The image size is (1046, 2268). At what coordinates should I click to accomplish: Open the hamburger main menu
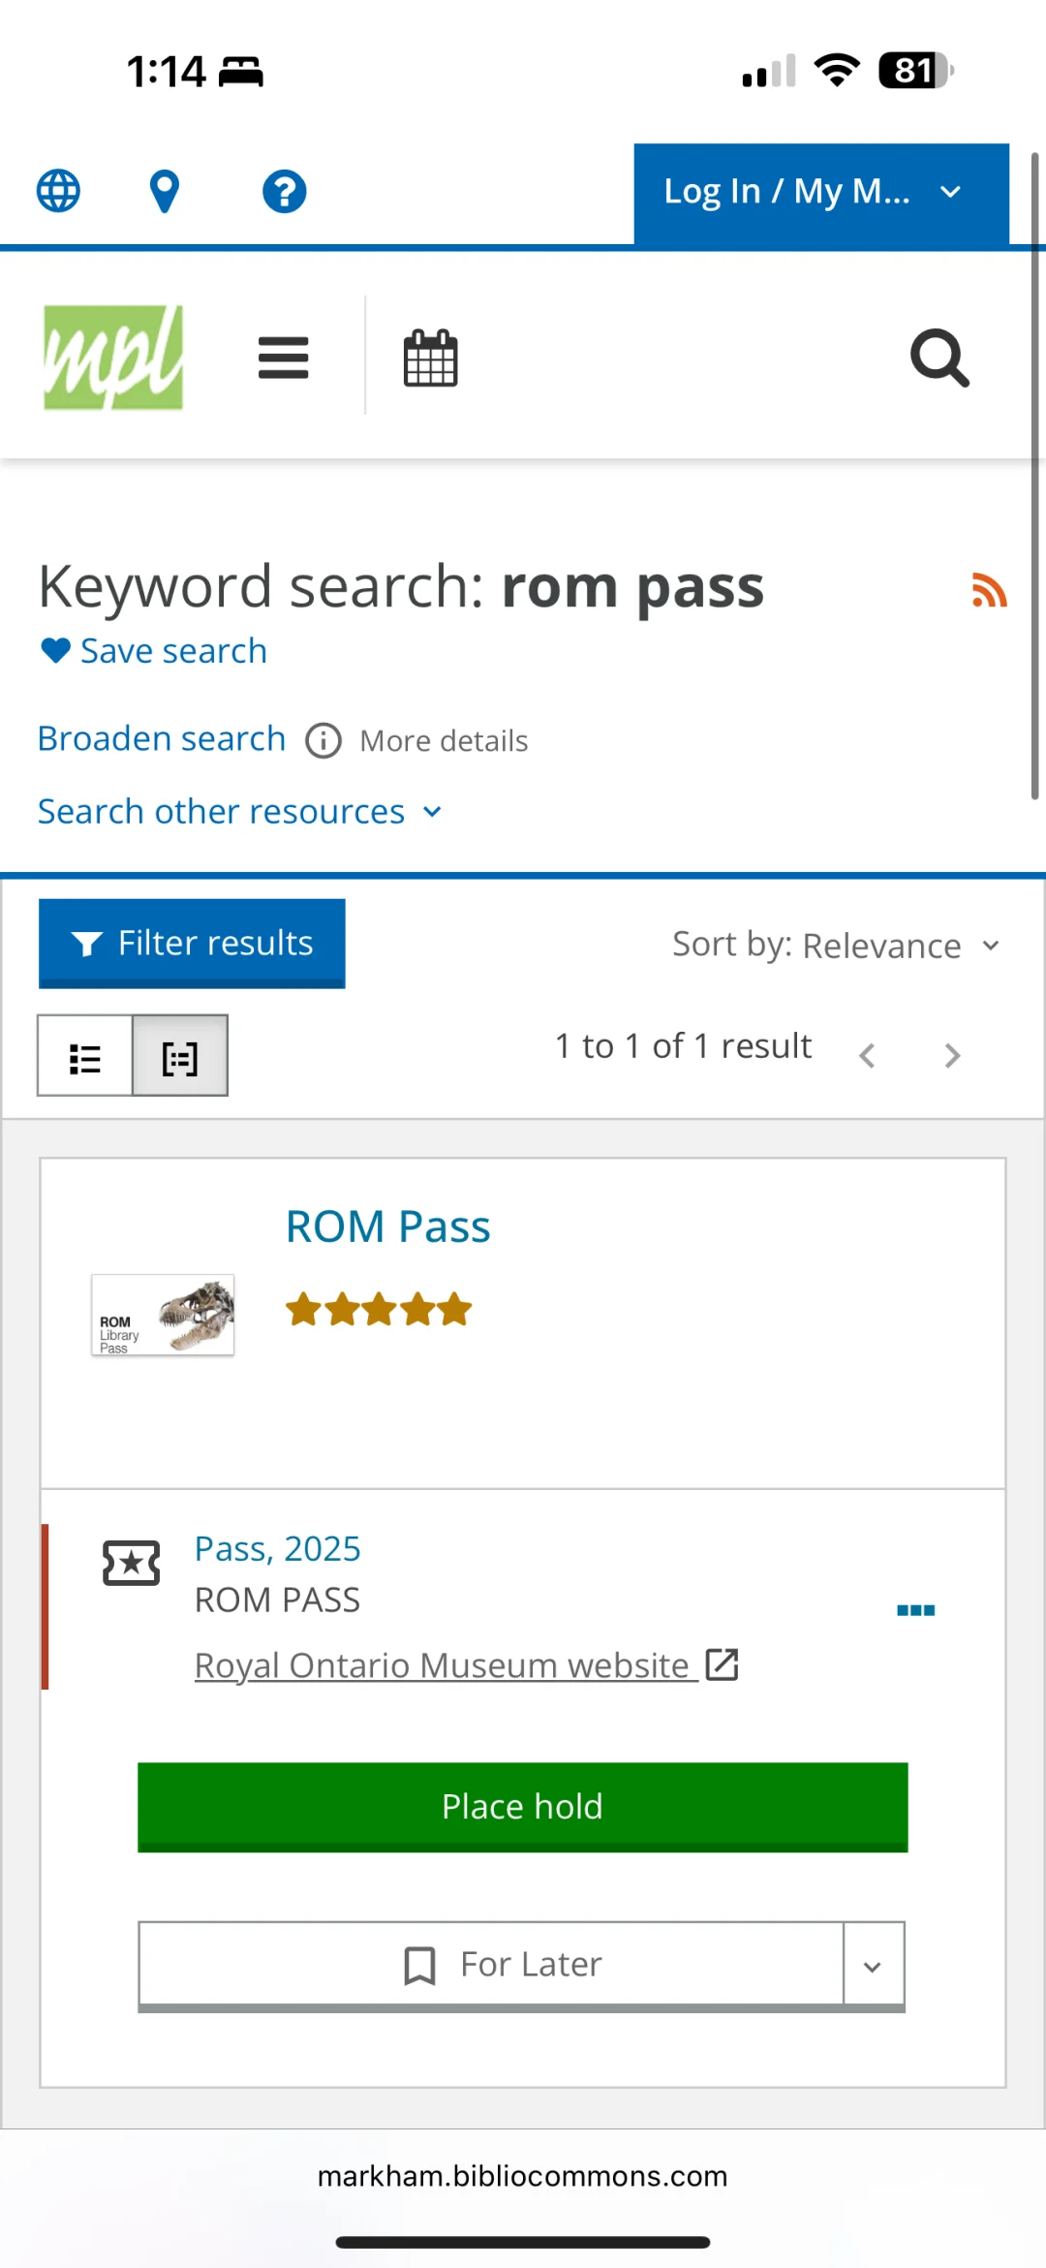coord(283,357)
